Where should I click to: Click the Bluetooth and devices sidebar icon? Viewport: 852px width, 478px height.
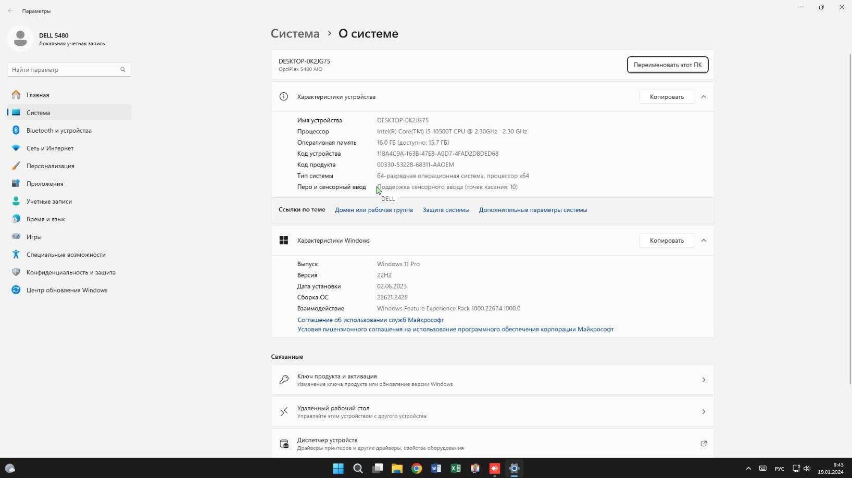(x=16, y=130)
